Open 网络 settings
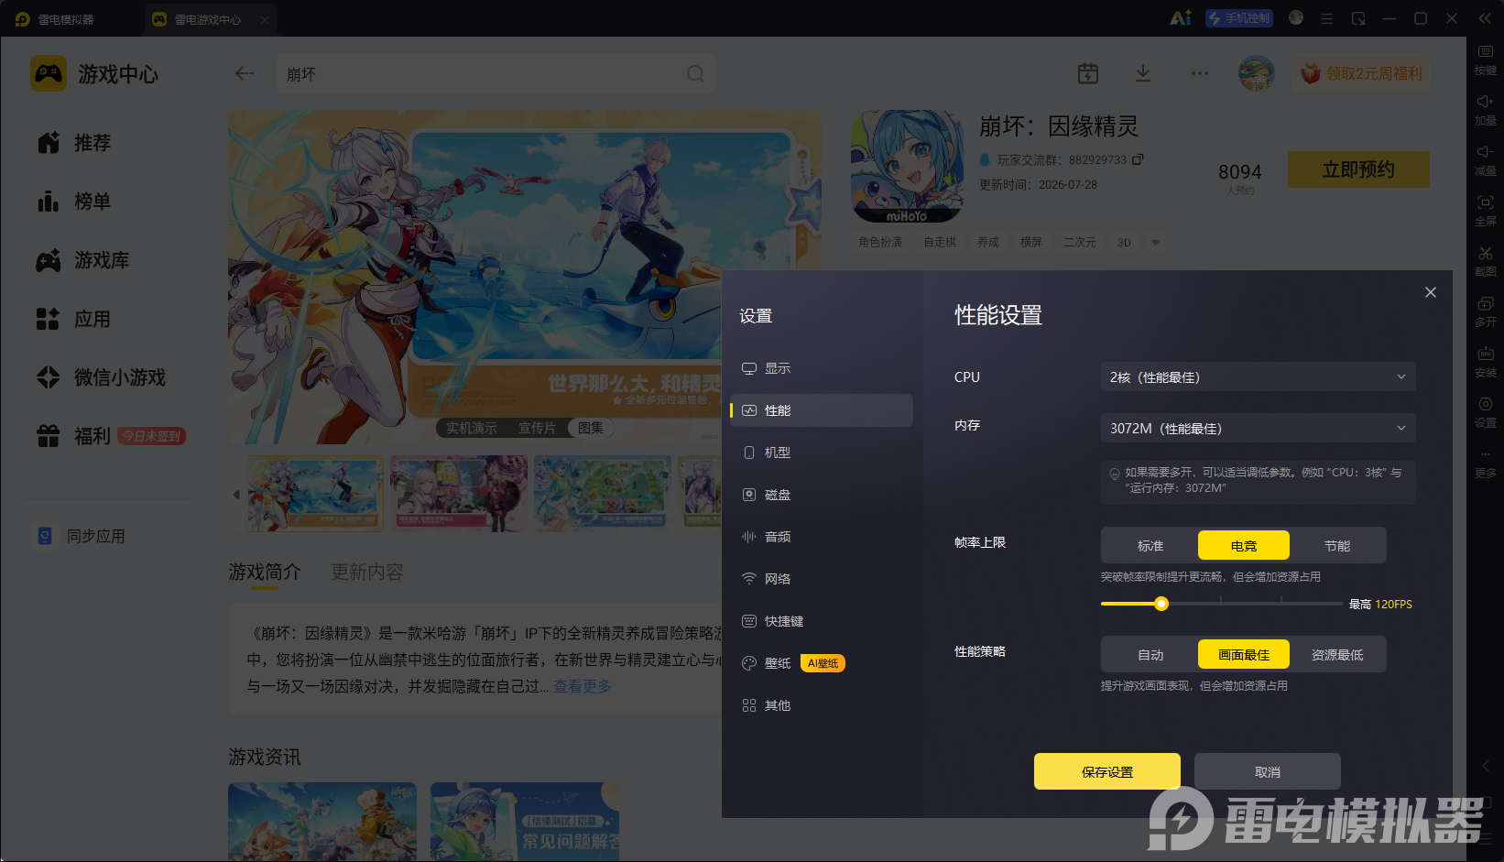 [822, 579]
